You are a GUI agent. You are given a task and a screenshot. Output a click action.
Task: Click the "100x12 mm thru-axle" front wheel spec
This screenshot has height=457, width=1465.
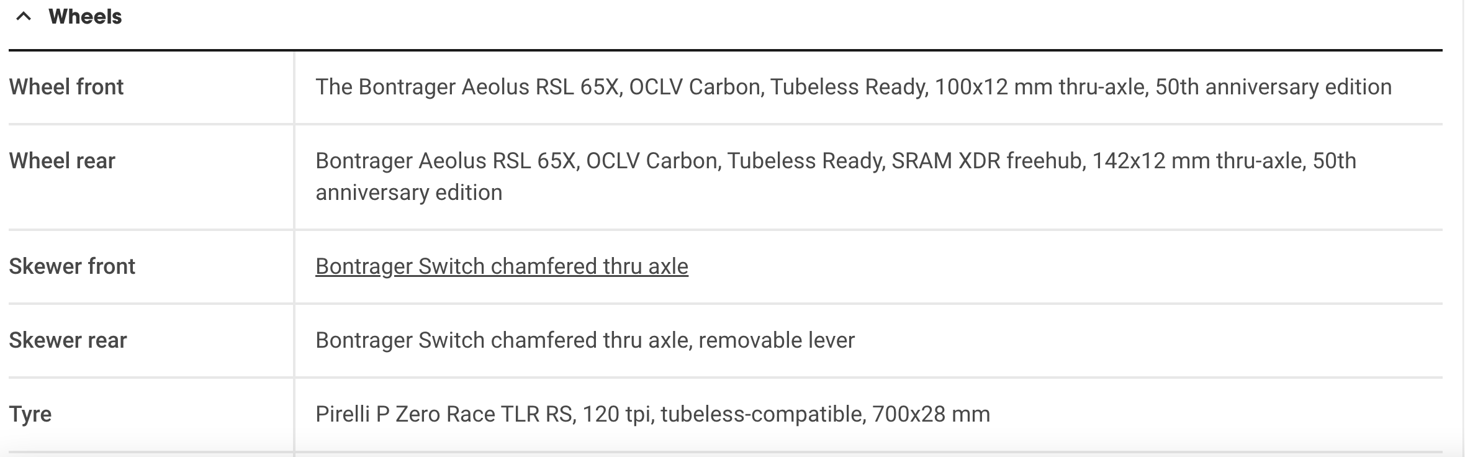point(1040,87)
